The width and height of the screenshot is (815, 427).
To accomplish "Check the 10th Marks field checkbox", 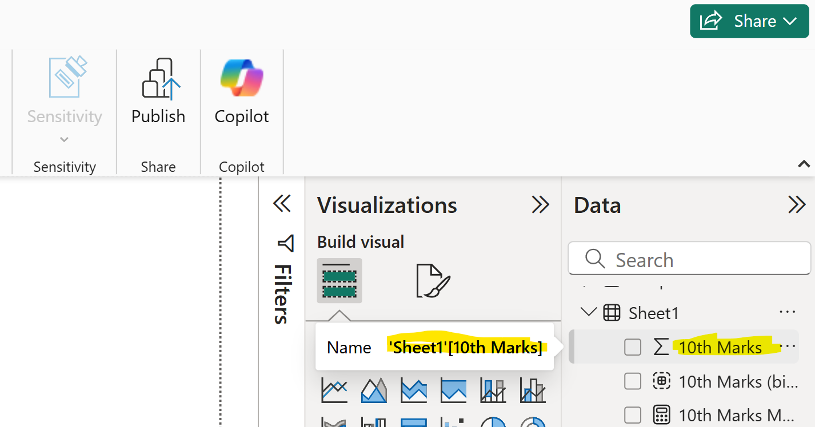I will [x=633, y=347].
